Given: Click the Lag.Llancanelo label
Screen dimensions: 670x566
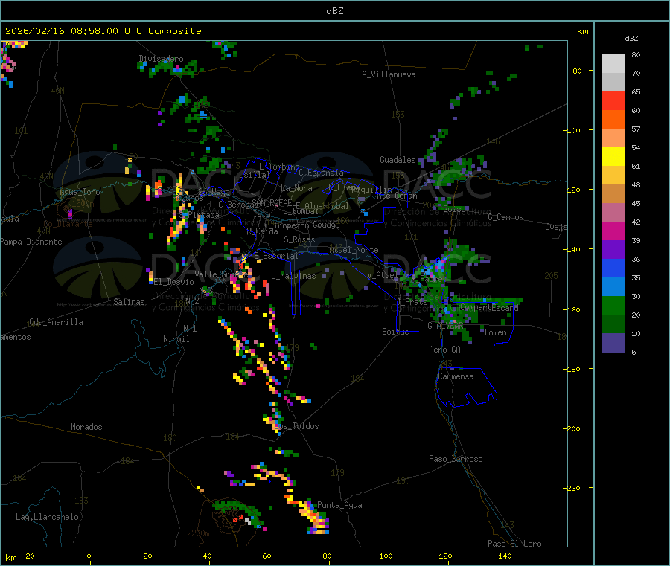Looking at the screenshot, I should (x=47, y=517).
